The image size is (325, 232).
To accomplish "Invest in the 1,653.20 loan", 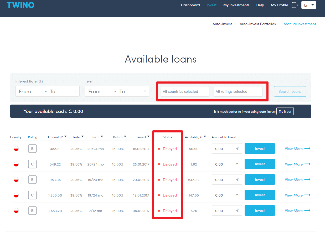I will pos(260,210).
